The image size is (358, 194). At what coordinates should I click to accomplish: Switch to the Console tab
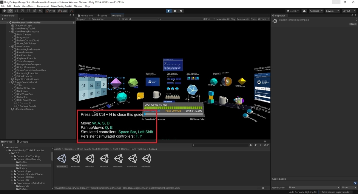(22, 142)
